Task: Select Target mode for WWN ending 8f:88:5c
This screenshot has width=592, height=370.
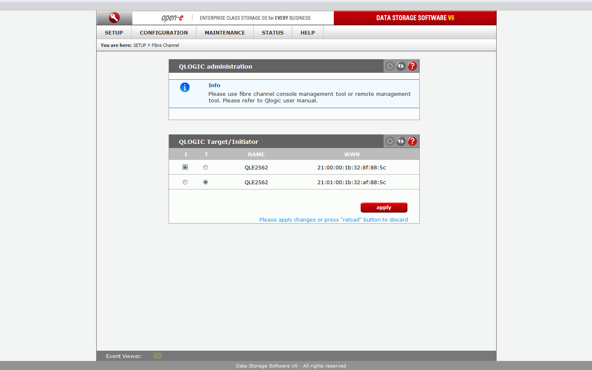Action: 206,167
